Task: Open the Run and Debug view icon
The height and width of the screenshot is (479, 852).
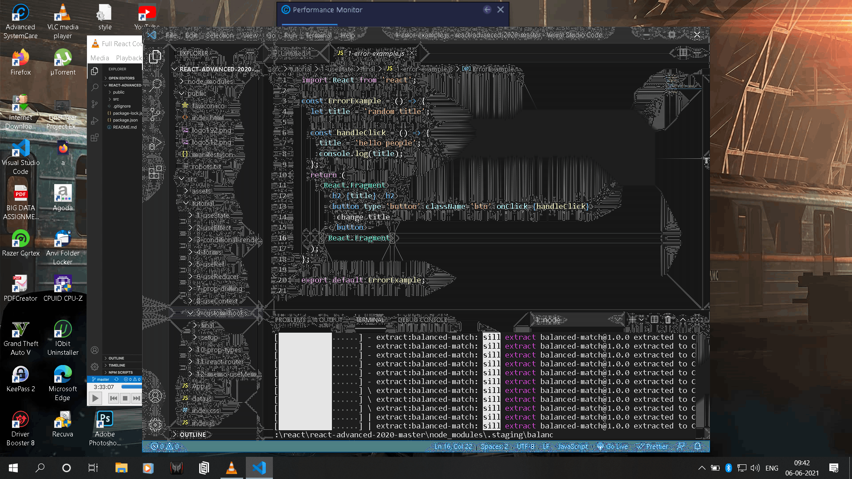Action: pyautogui.click(x=155, y=143)
